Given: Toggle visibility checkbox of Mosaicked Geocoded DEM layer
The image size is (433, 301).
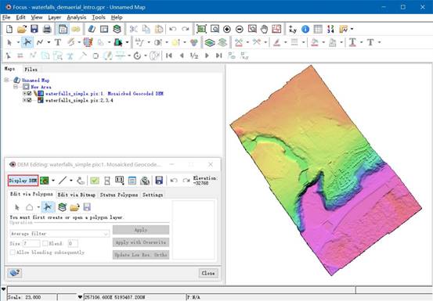Looking at the screenshot, I should click(x=29, y=94).
